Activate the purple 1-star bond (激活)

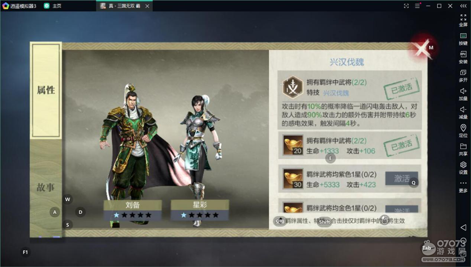pos(402,179)
